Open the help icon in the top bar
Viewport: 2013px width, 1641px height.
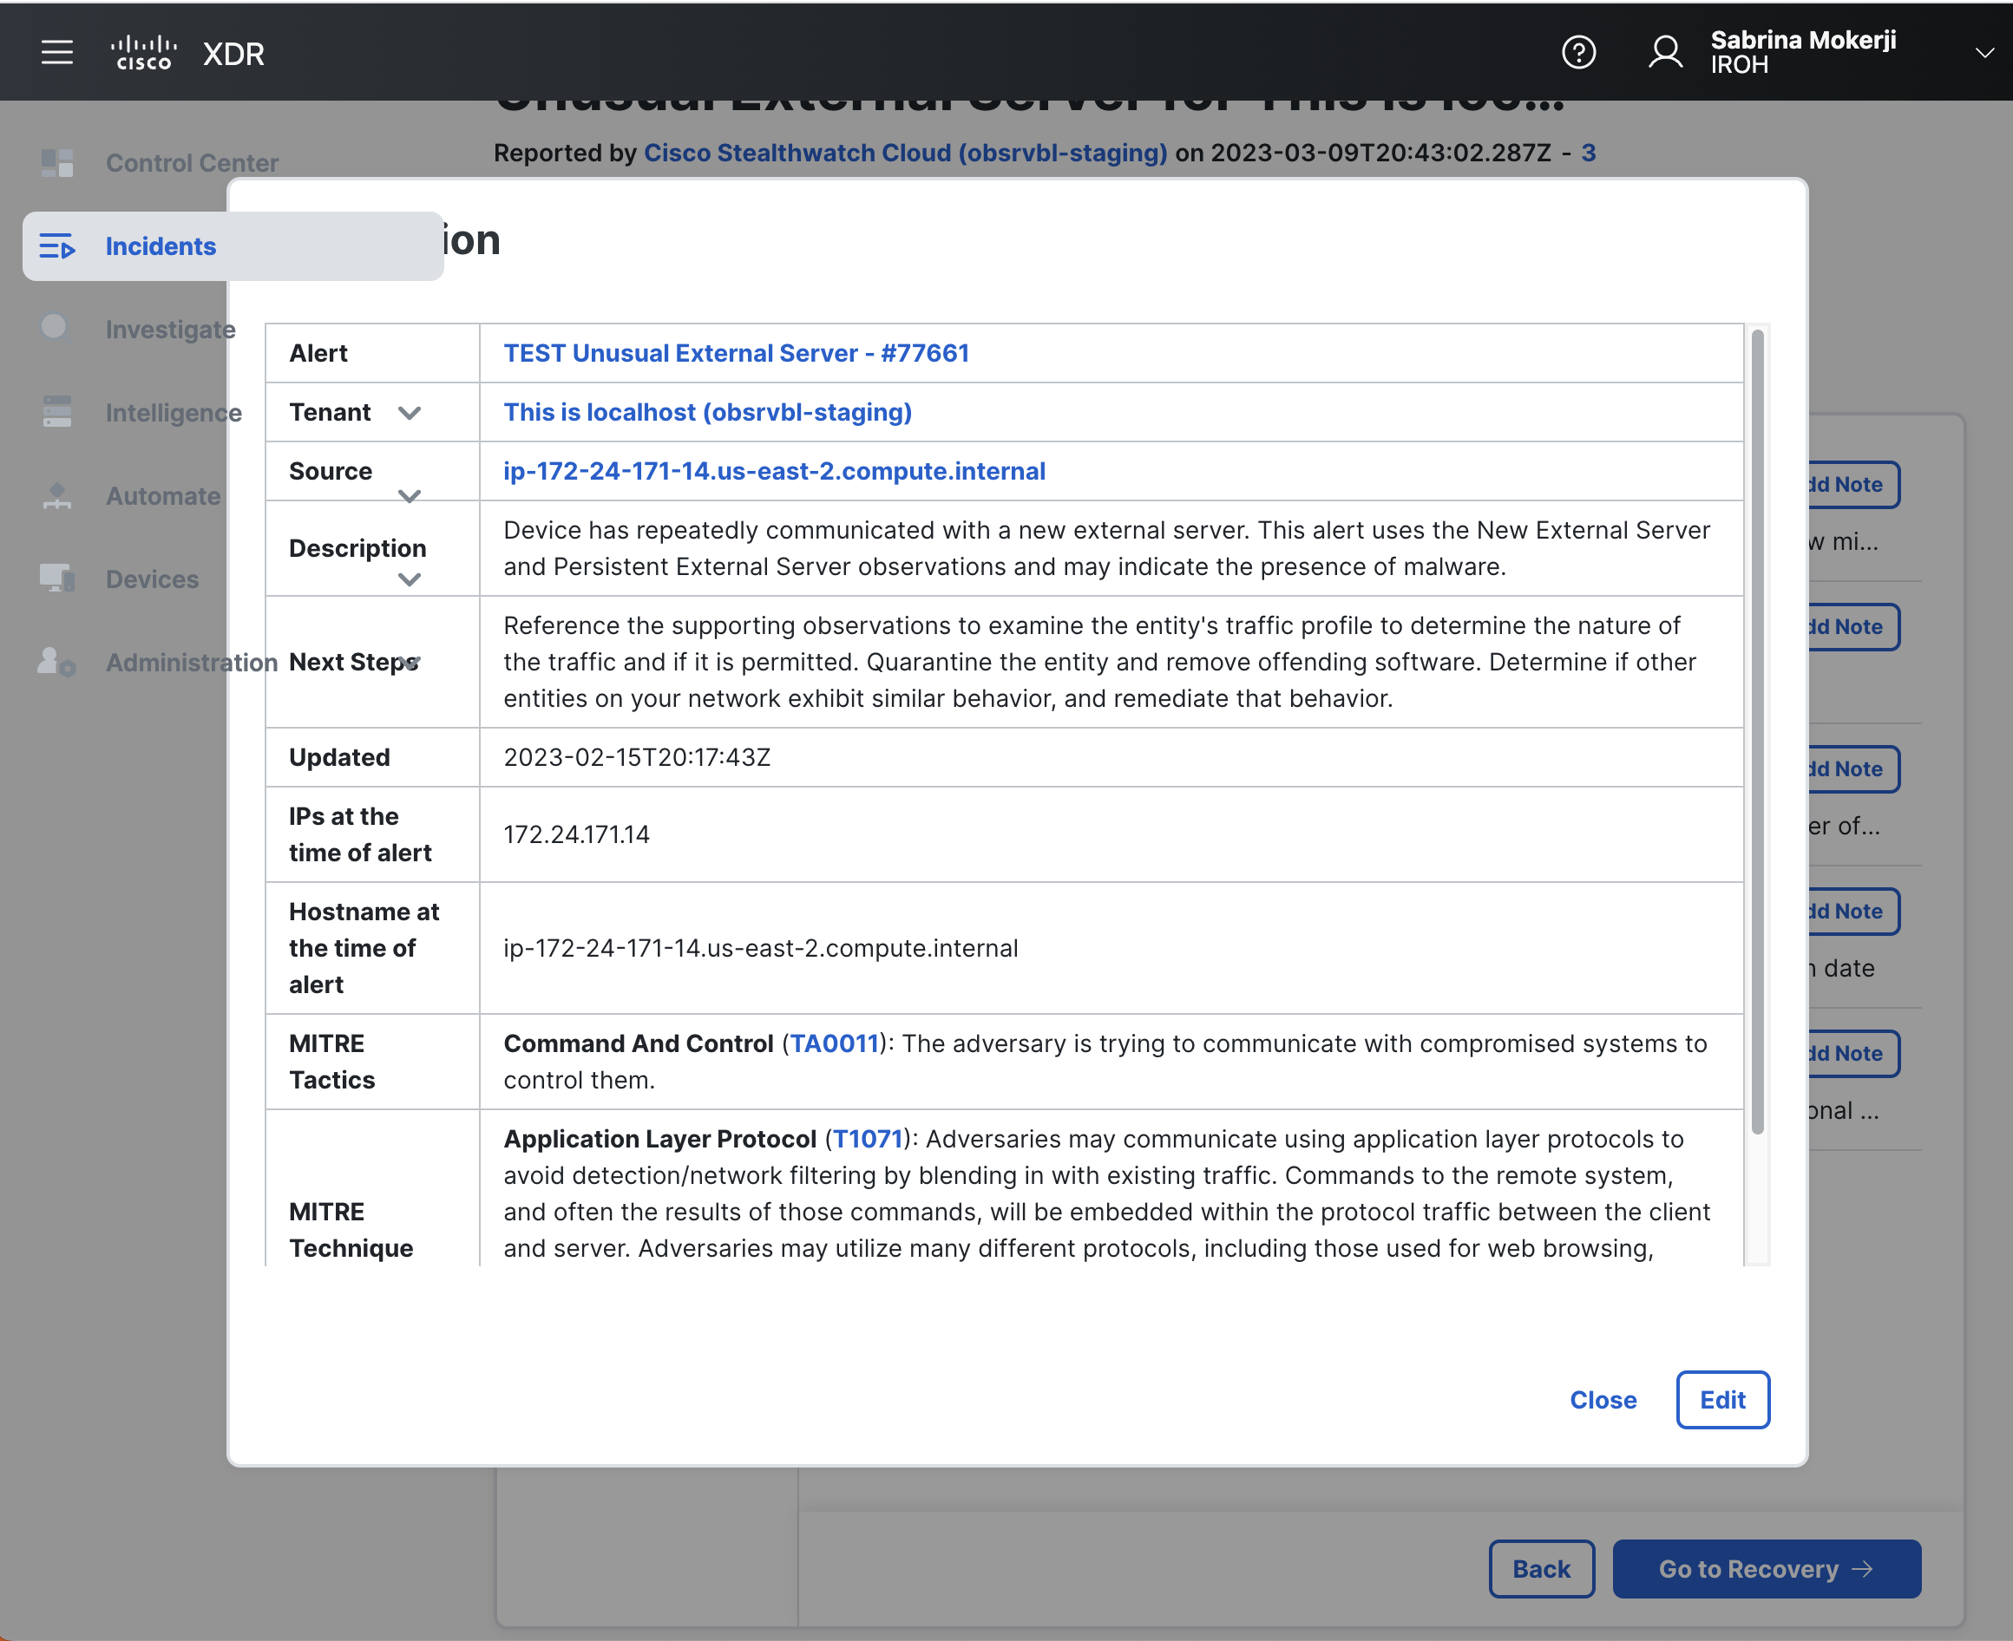click(1577, 52)
